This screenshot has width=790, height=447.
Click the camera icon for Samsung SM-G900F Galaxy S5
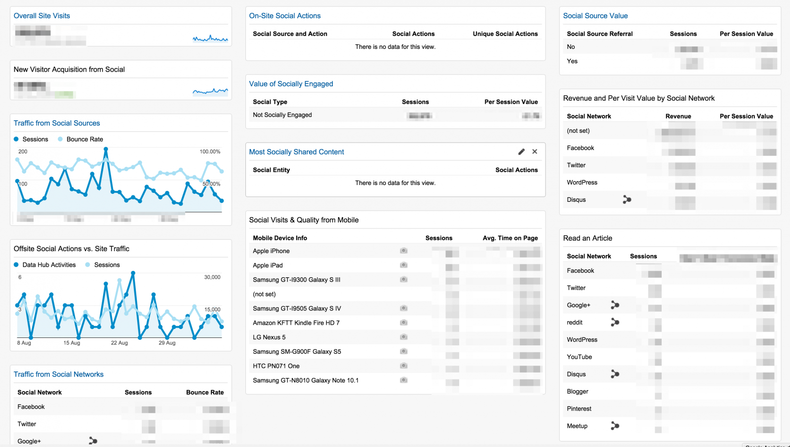point(404,351)
